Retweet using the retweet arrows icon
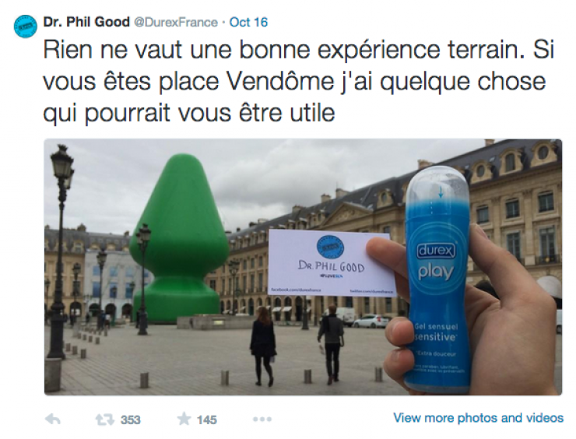Viewport: 576px width, 439px height. (x=105, y=420)
